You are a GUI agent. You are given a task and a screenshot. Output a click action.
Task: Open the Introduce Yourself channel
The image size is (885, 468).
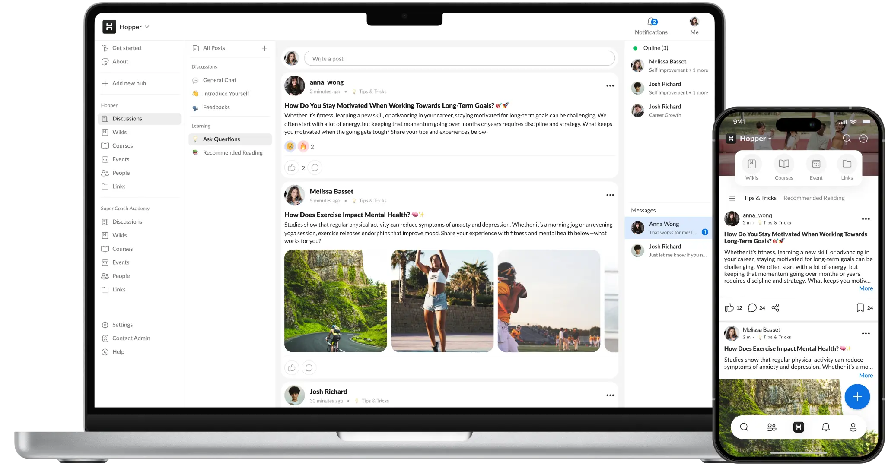pyautogui.click(x=221, y=94)
